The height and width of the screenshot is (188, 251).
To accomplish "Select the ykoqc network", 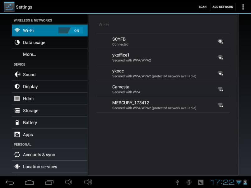I will [x=163, y=73].
